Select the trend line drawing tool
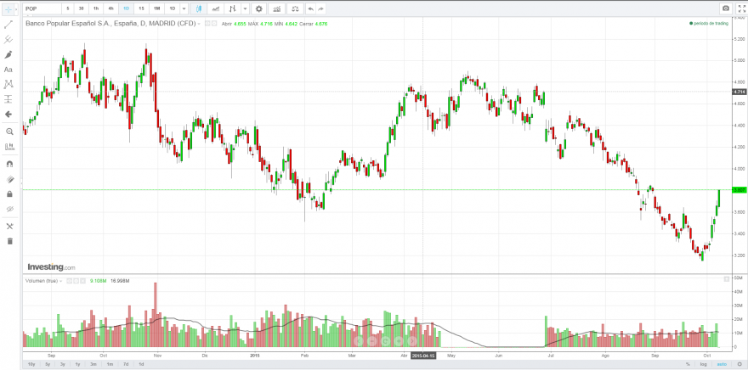The width and height of the screenshot is (748, 370). tap(8, 25)
